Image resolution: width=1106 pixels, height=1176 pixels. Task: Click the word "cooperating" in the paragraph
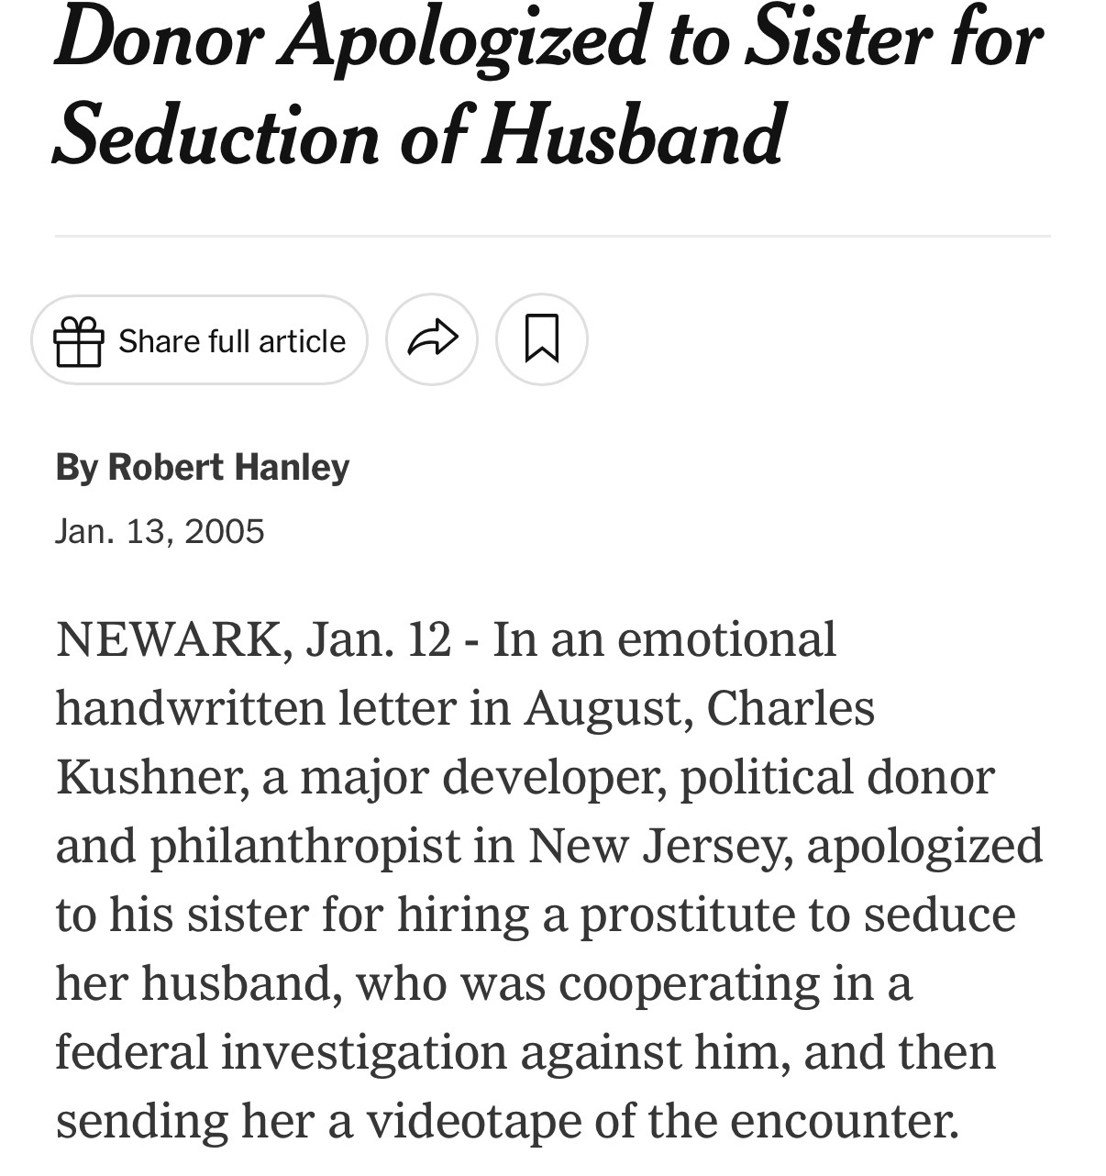pos(688,982)
